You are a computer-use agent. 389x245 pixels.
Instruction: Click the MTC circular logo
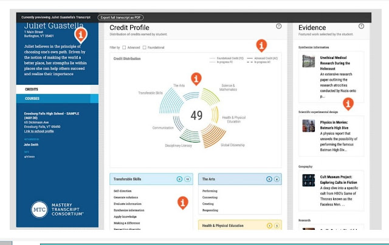pos(39,210)
